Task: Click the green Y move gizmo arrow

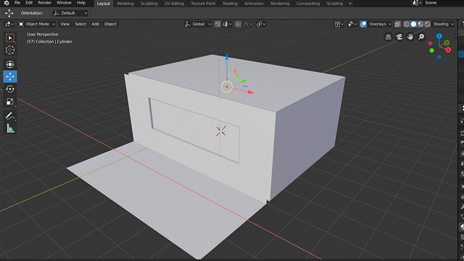Action: (244, 81)
